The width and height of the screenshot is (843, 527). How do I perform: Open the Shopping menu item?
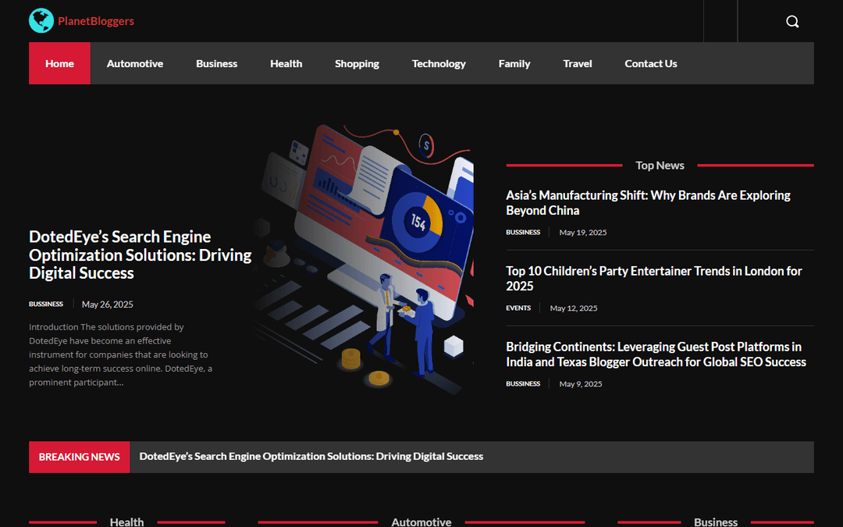357,63
